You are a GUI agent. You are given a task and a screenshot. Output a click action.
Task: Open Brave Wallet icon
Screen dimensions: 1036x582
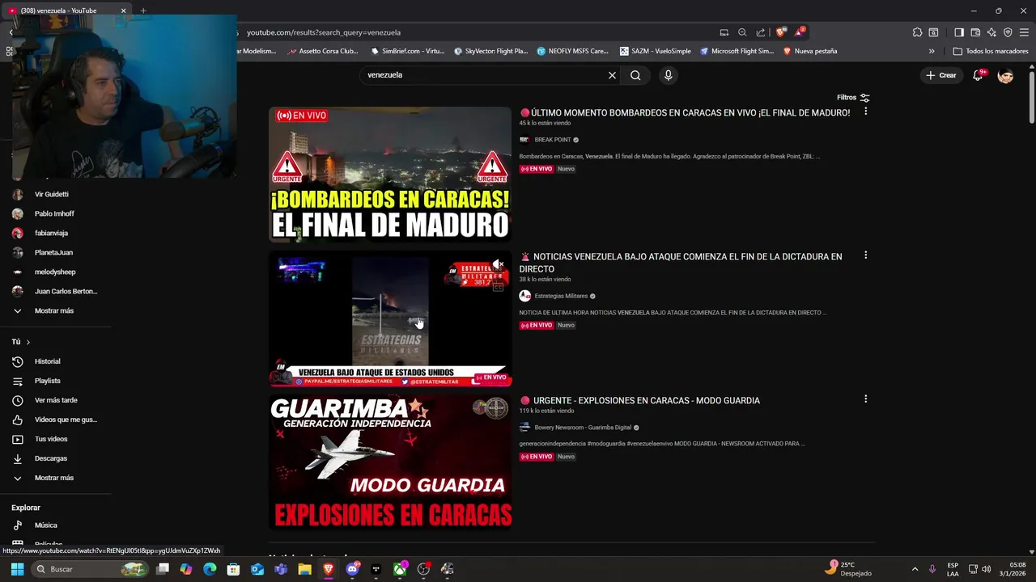coord(975,32)
